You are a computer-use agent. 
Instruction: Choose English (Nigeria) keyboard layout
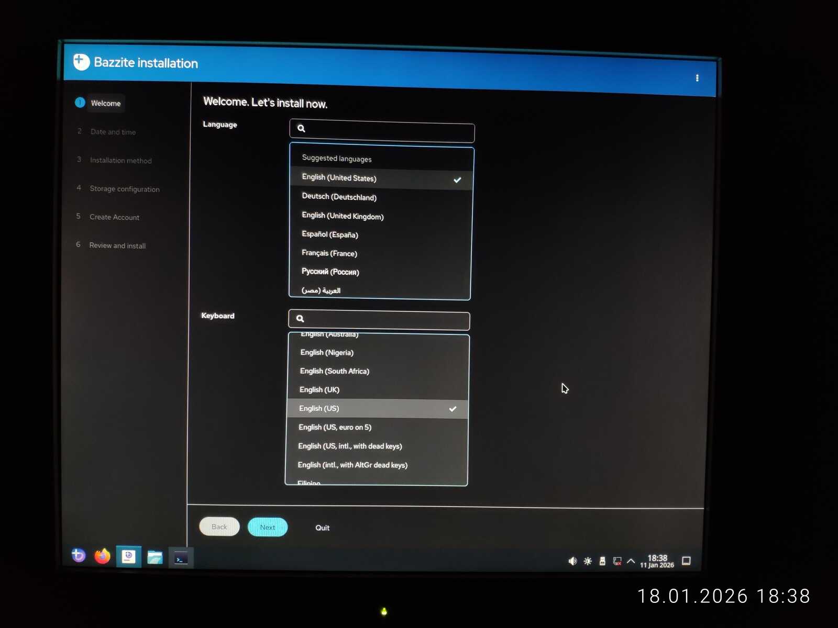(x=378, y=353)
